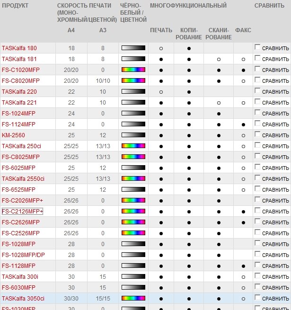Open the FS-6525MFP product page

pos(18,189)
